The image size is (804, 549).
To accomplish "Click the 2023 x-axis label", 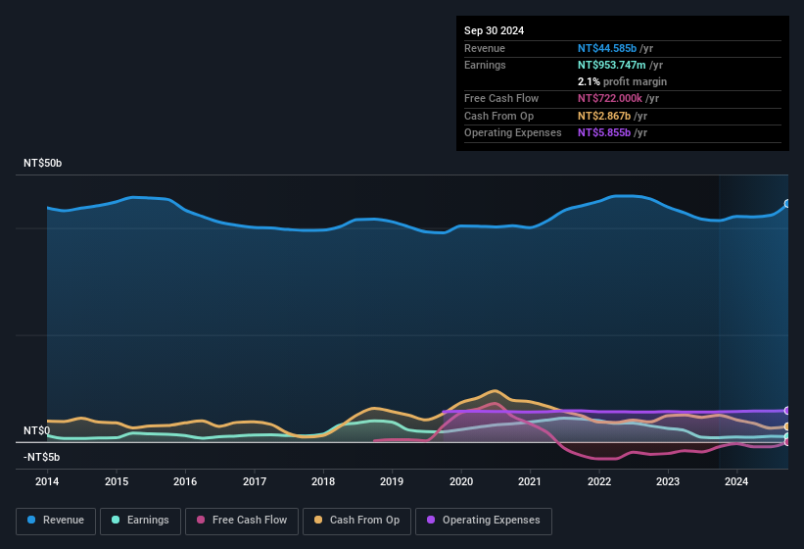I will point(668,481).
